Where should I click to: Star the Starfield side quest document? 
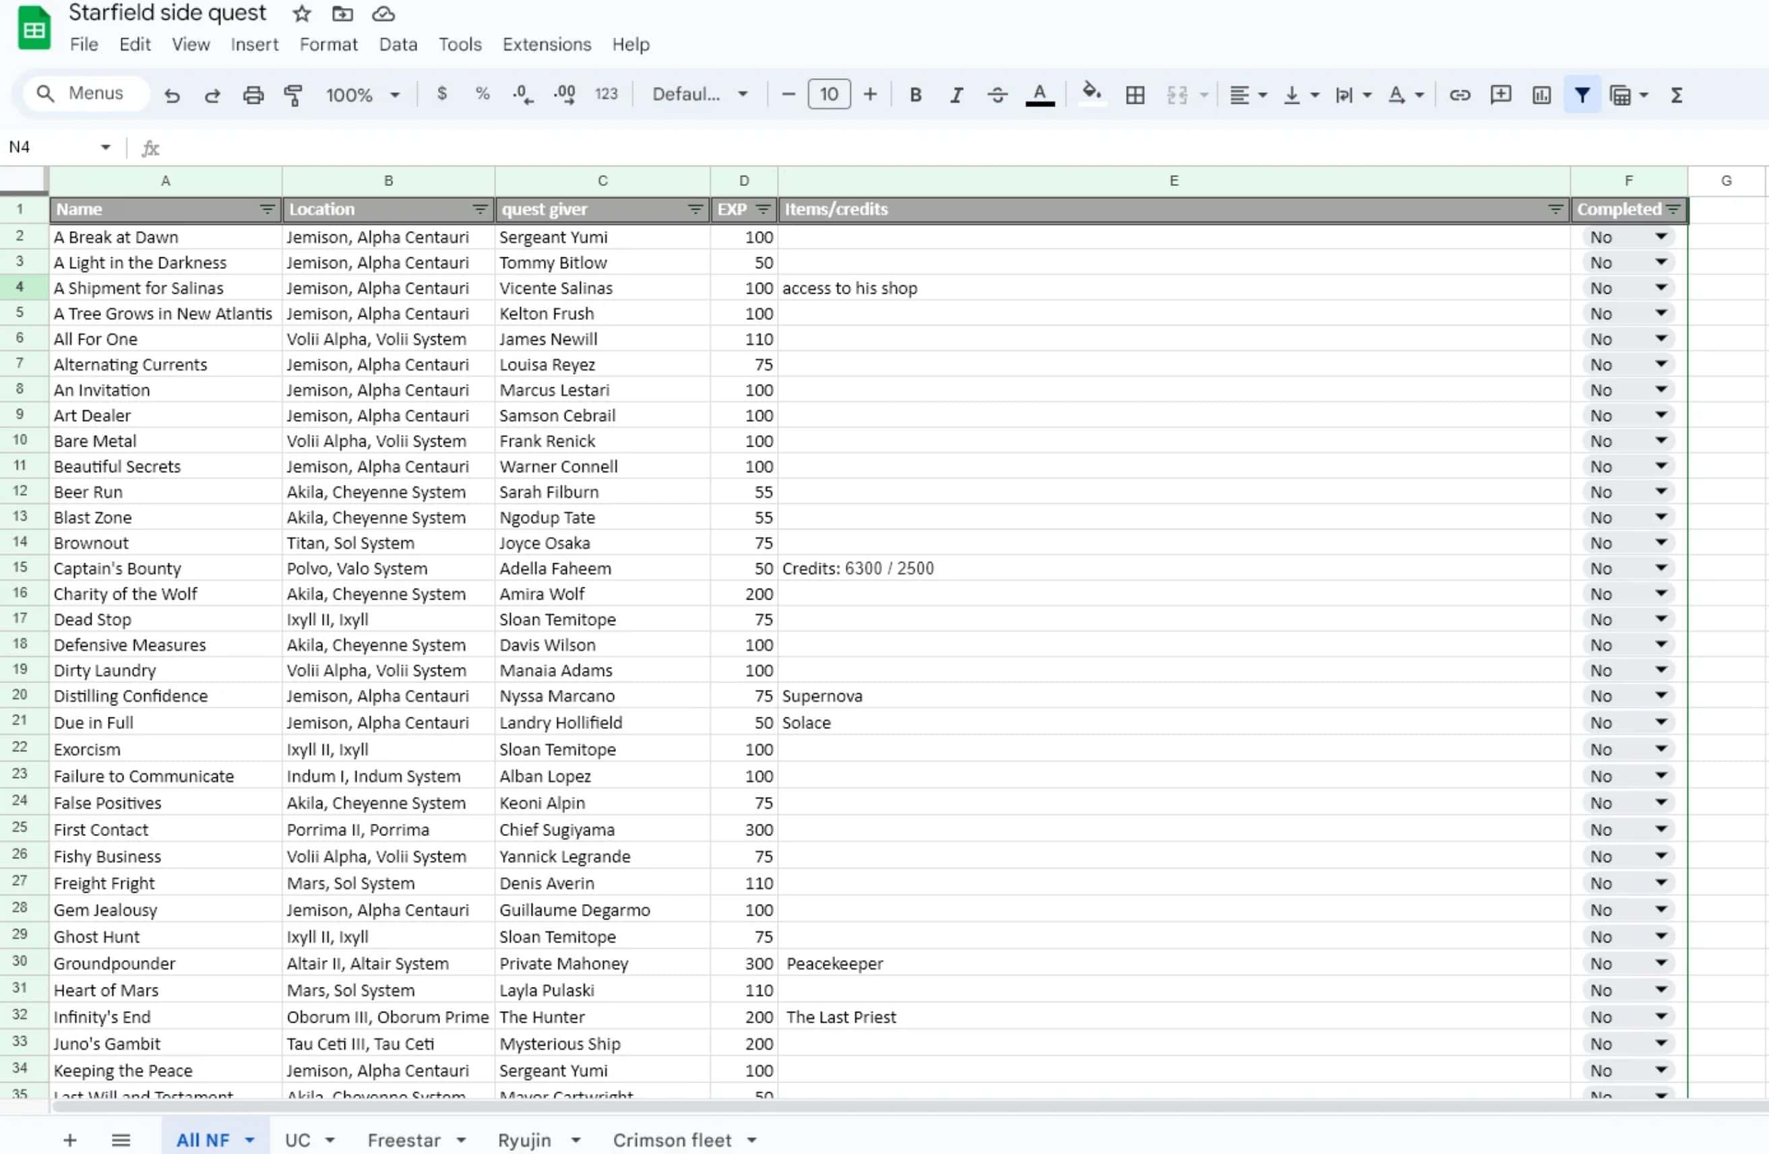301,13
